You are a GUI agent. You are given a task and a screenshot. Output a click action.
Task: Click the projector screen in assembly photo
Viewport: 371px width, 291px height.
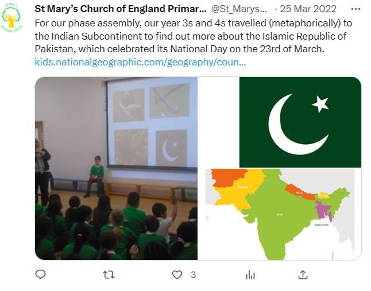152,122
